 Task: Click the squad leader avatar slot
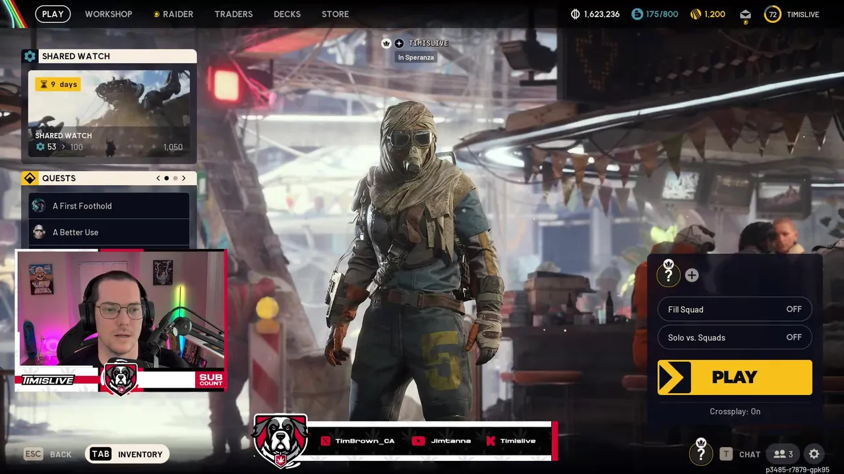669,274
